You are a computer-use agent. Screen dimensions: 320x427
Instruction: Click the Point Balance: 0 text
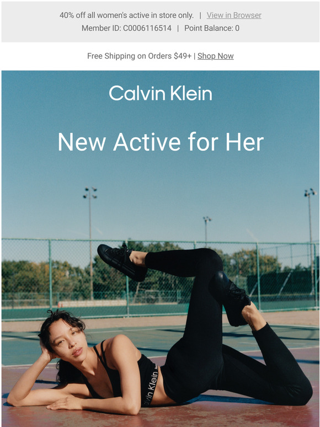(x=212, y=28)
